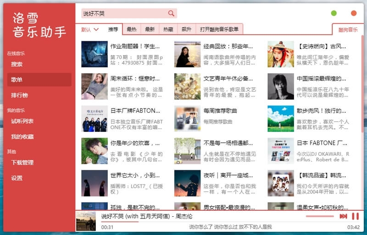Click the now-playing album cover
Viewport: 367px width, 235px height.
pos(86,221)
